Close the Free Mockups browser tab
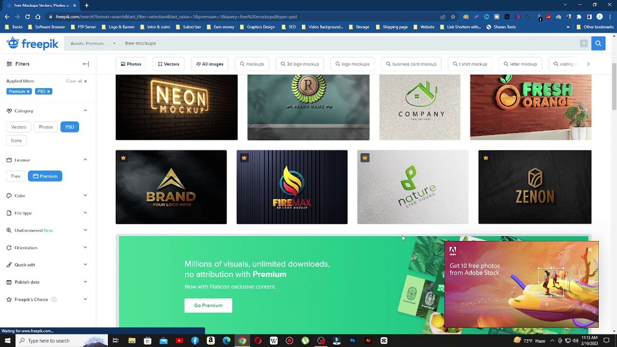This screenshot has width=617, height=347. pos(74,5)
